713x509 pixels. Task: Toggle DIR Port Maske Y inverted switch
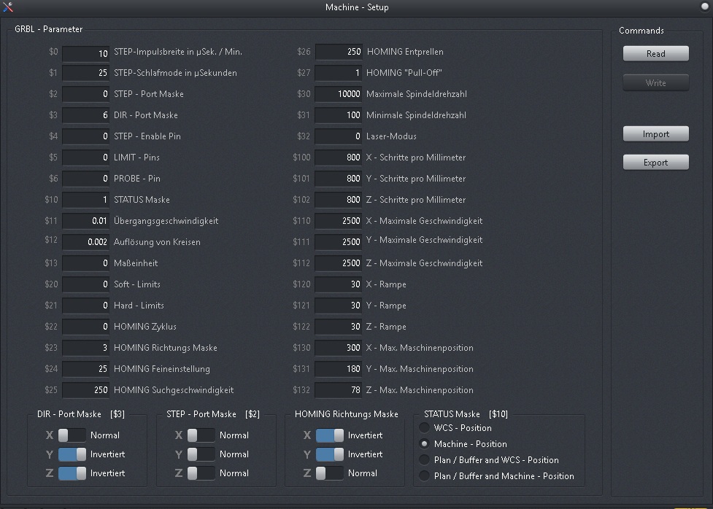pos(72,454)
